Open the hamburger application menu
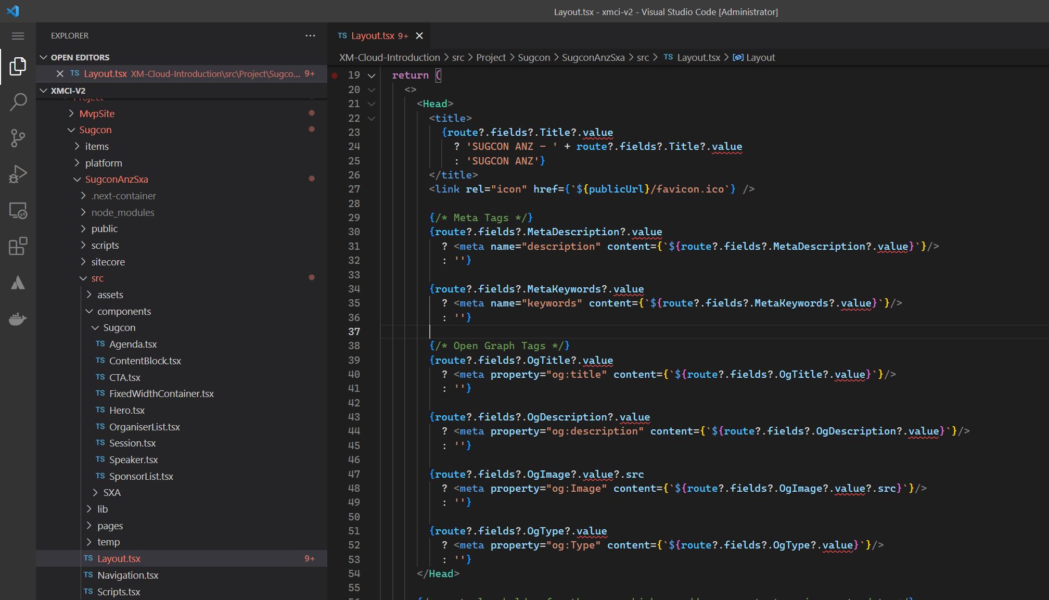1049x600 pixels. [18, 36]
